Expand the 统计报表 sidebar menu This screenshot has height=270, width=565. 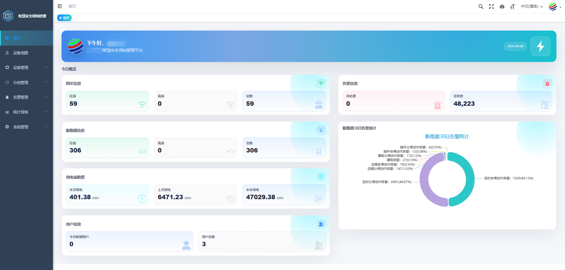pyautogui.click(x=26, y=112)
